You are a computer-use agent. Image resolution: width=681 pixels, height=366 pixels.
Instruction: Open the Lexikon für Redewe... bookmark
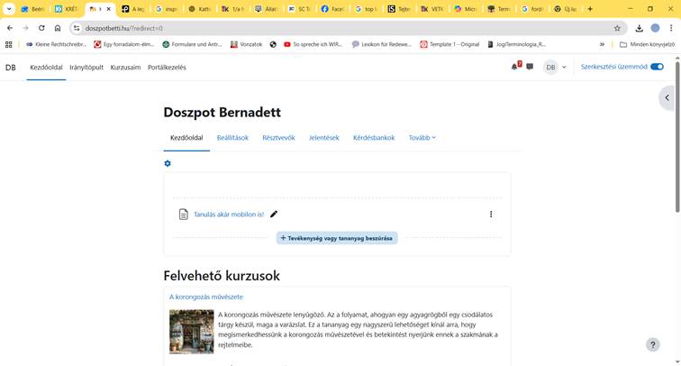click(x=381, y=44)
